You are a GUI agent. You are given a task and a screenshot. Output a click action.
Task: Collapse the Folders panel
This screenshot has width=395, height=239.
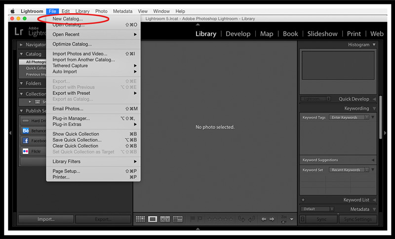pos(21,83)
